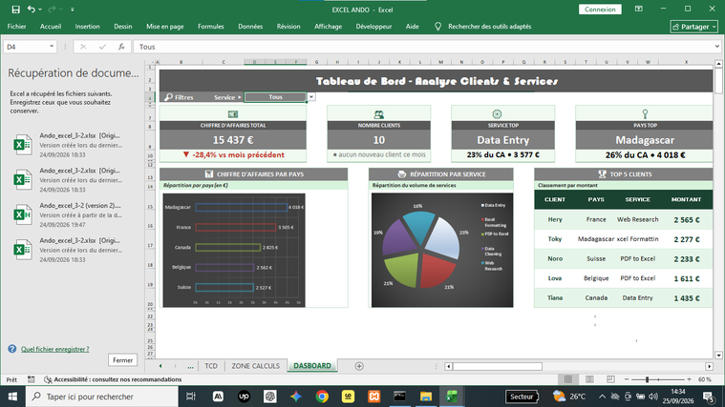
Task: Click the Fermer button in recovery pane
Action: 122,360
